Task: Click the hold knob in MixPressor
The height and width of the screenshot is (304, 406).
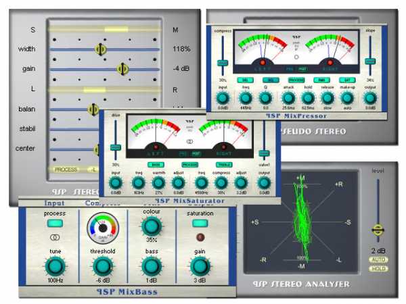Action: click(x=308, y=98)
